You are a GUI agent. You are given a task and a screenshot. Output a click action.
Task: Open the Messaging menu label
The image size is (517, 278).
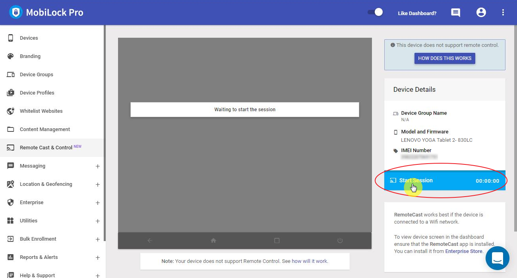[33, 166]
